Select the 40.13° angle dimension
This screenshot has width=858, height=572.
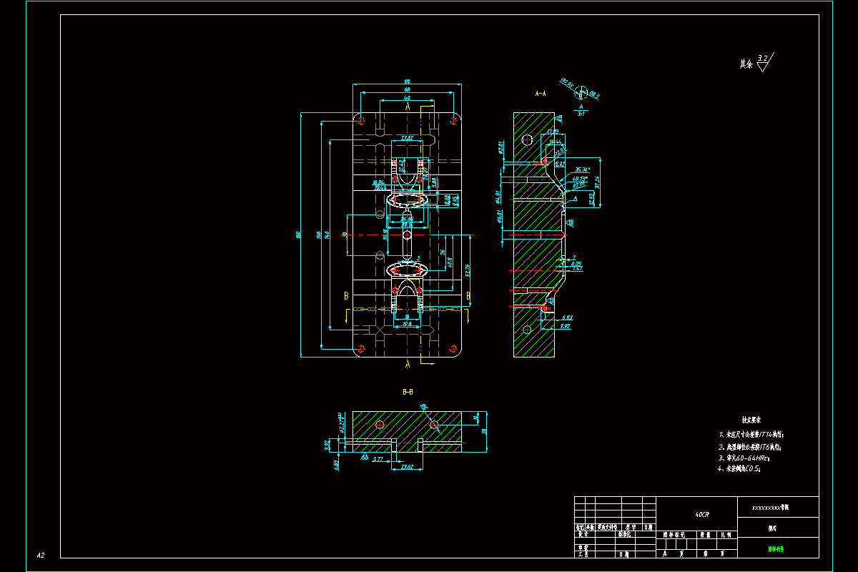click(x=579, y=179)
